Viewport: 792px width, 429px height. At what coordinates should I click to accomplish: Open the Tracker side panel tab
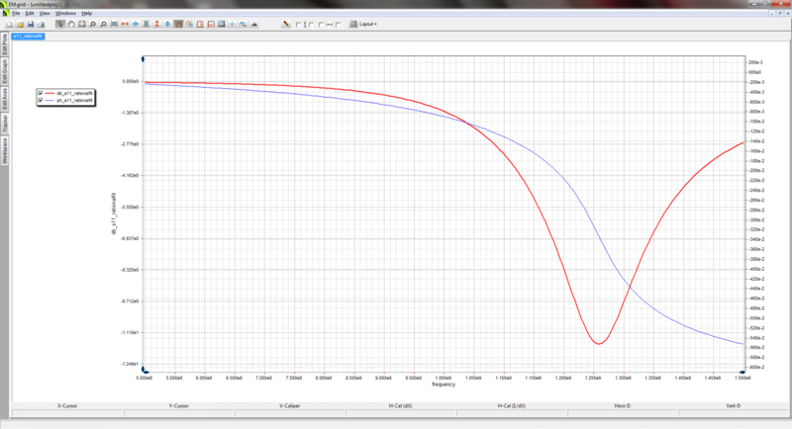(4, 123)
